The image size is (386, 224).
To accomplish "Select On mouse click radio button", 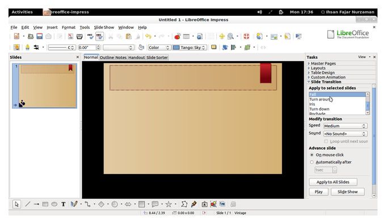I will point(312,155).
